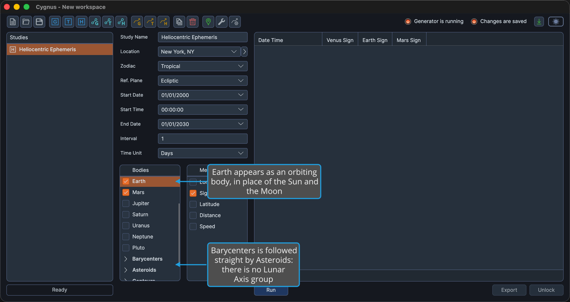Click the Bodies list vertical scrollbar
Screen dimensions: 570x302
point(179,232)
